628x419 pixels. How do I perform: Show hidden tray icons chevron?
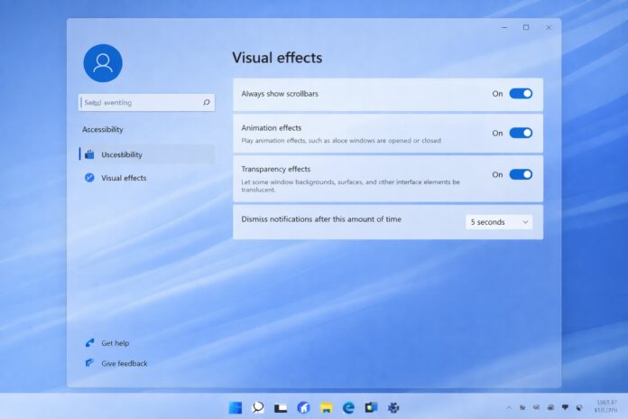pyautogui.click(x=509, y=408)
